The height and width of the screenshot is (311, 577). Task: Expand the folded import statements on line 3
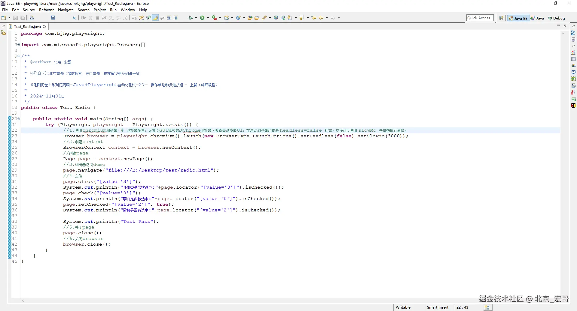coord(19,45)
